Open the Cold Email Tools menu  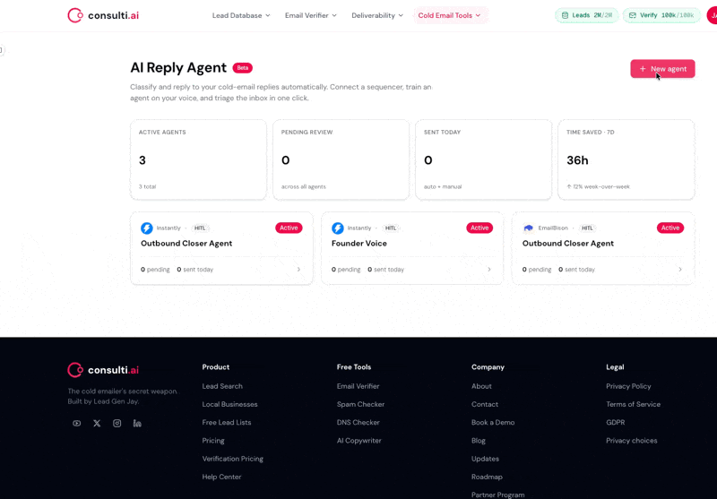[x=450, y=15]
